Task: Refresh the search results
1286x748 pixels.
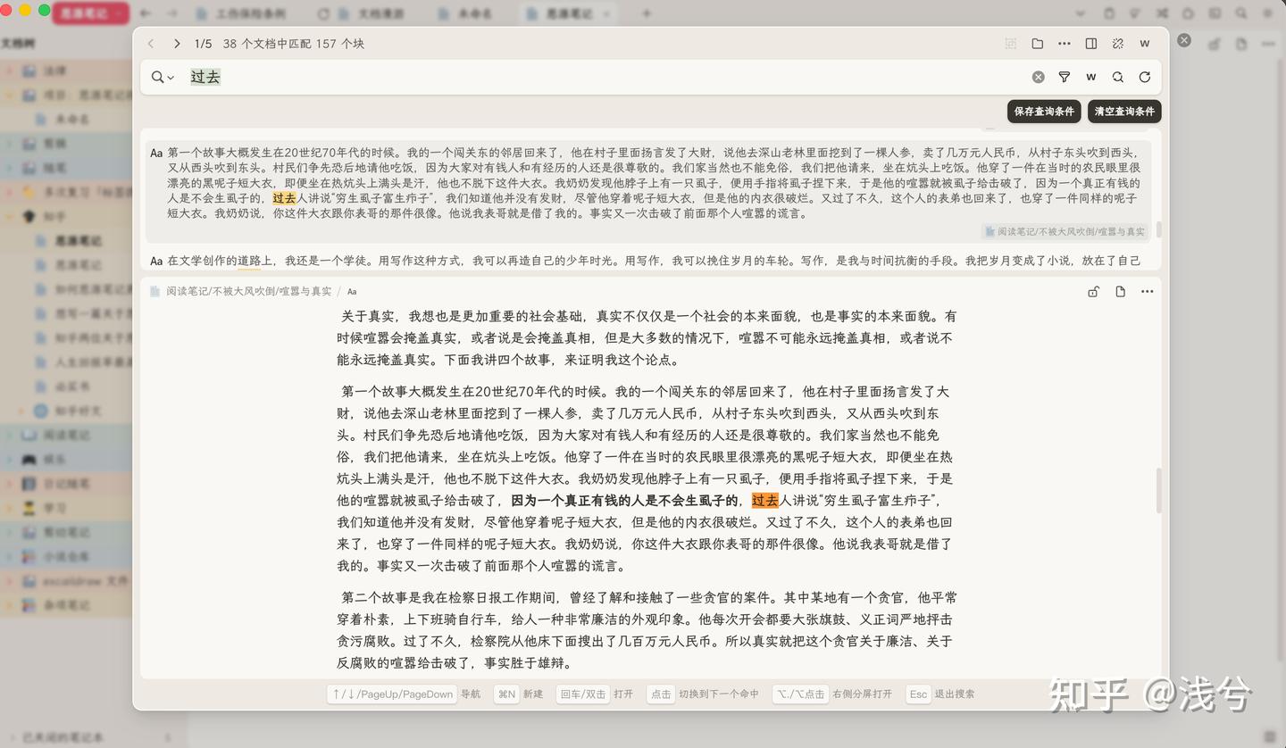Action: point(1145,78)
